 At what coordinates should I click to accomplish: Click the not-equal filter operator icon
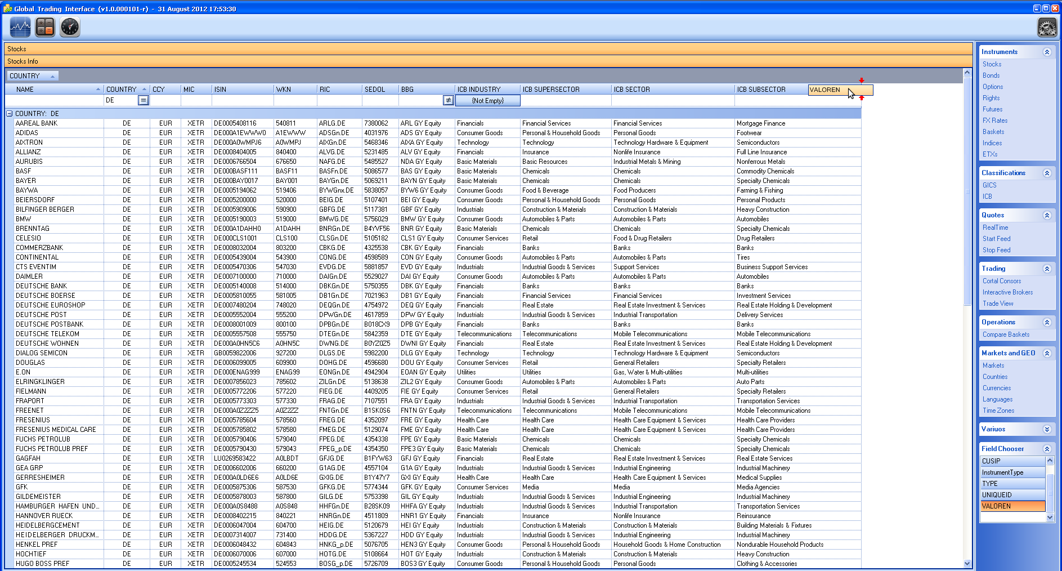coord(448,100)
